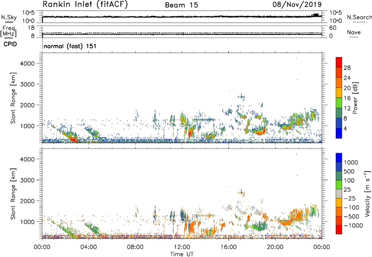Screen dimensions: 372x257
Task: Click the red bottom of the Velocity color bar
Action: 339,230
